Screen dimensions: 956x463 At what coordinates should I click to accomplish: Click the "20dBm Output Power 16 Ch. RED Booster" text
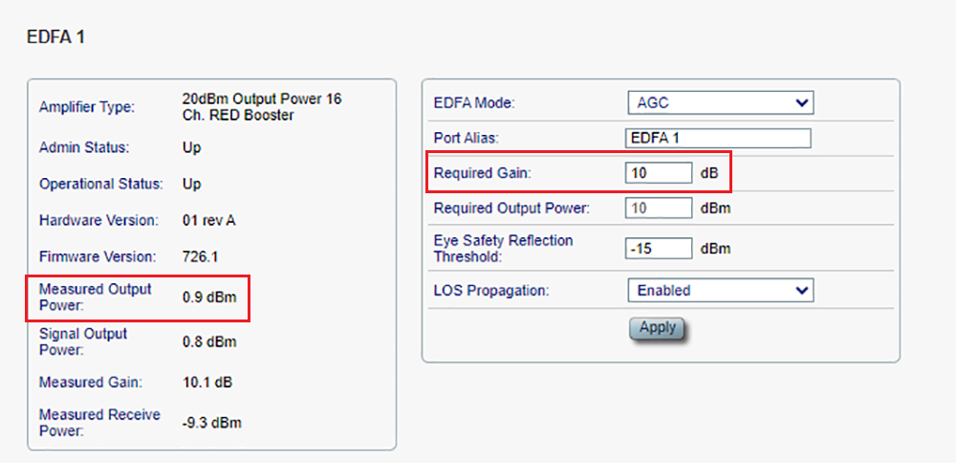[261, 107]
